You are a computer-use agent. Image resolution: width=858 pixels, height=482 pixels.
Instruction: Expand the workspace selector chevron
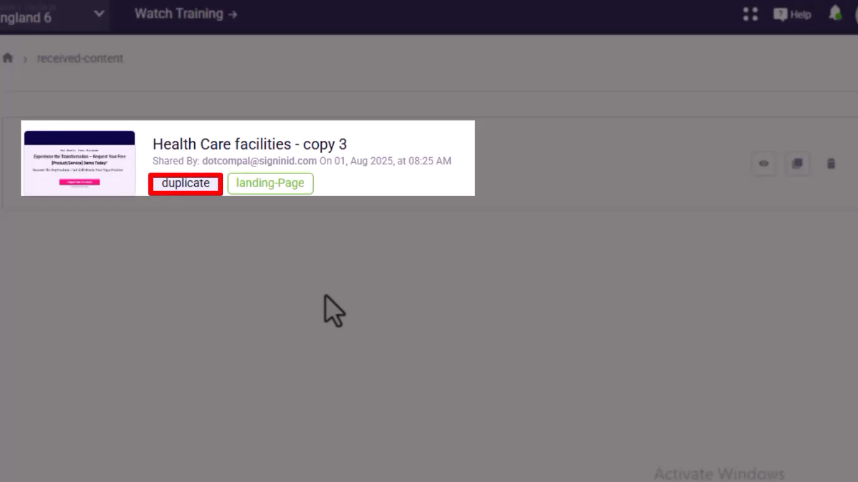[x=99, y=14]
